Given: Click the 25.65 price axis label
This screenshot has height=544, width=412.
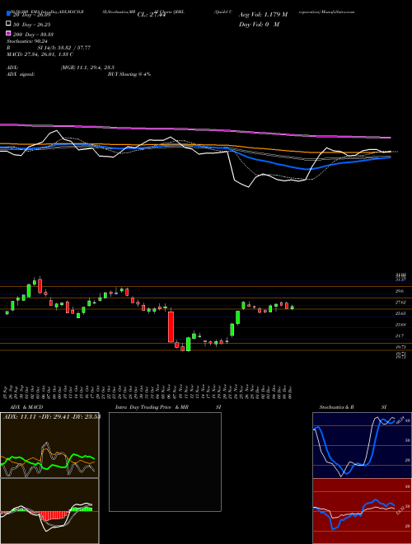Looking at the screenshot, I should point(401,313).
